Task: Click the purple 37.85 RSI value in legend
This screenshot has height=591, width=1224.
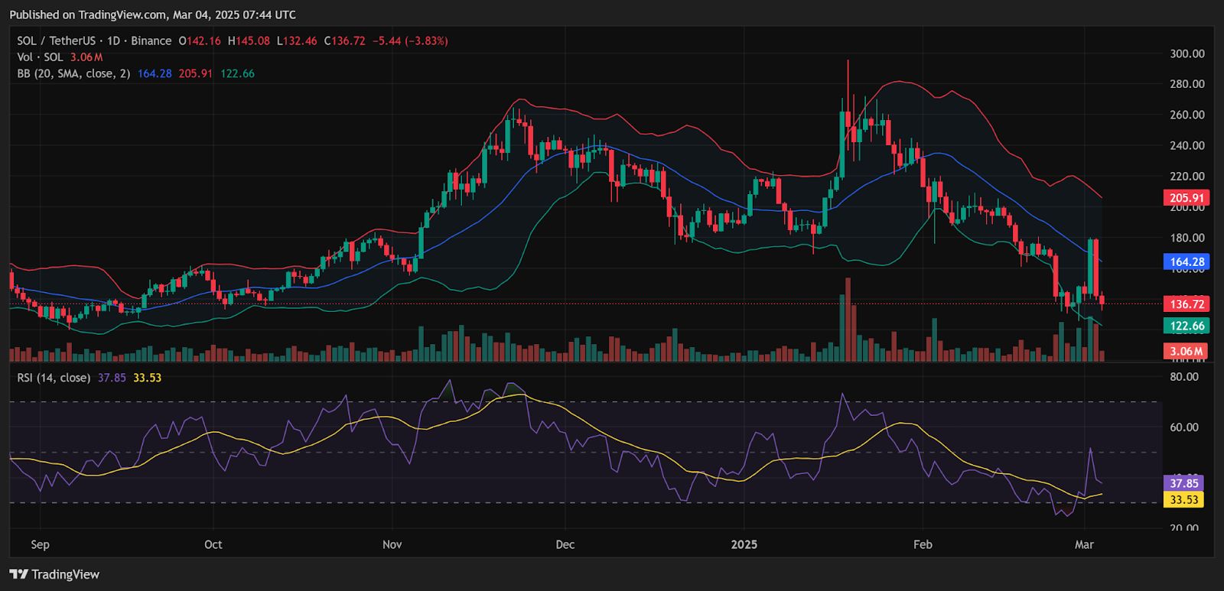Action: click(112, 378)
